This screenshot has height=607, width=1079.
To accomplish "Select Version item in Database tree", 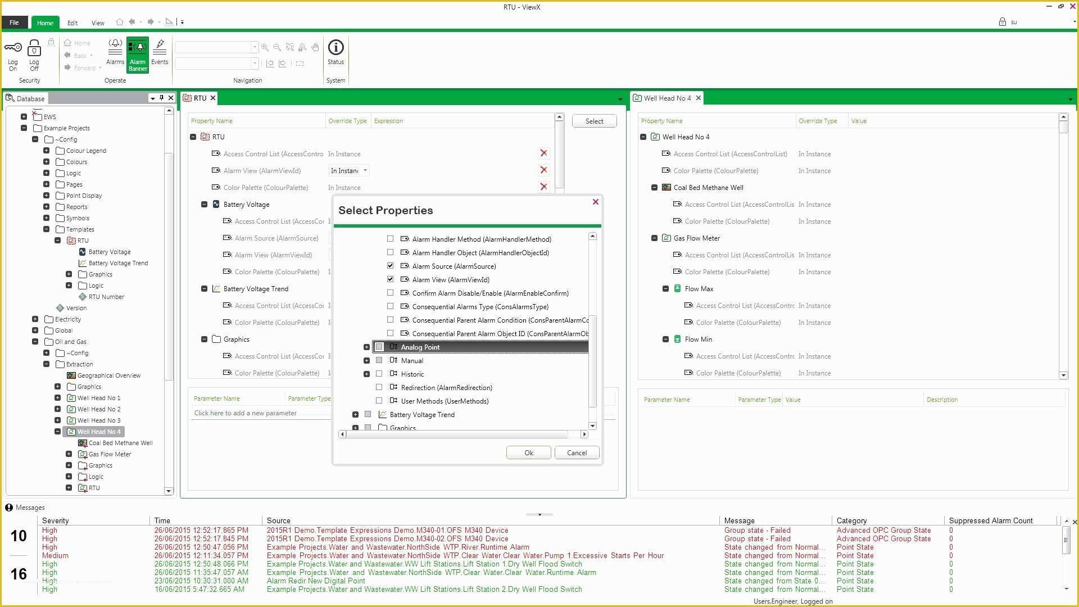I will click(71, 308).
